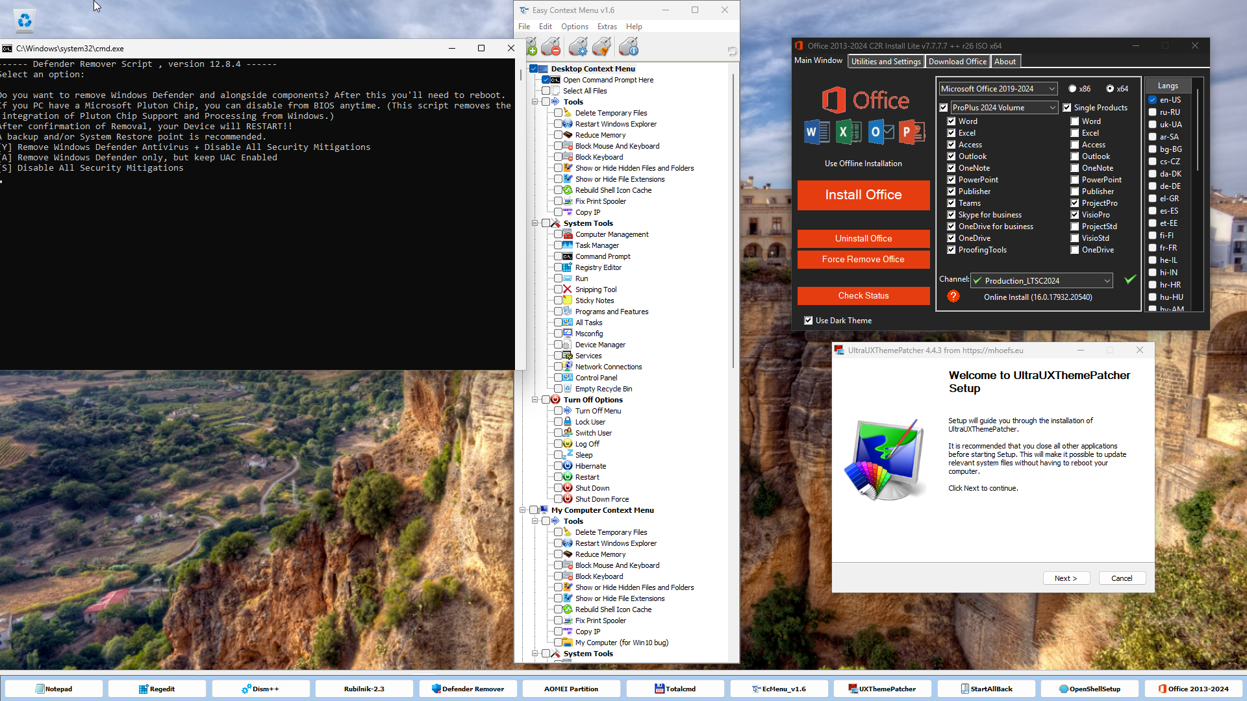Click the Outlook app icon in Office installer

[881, 132]
